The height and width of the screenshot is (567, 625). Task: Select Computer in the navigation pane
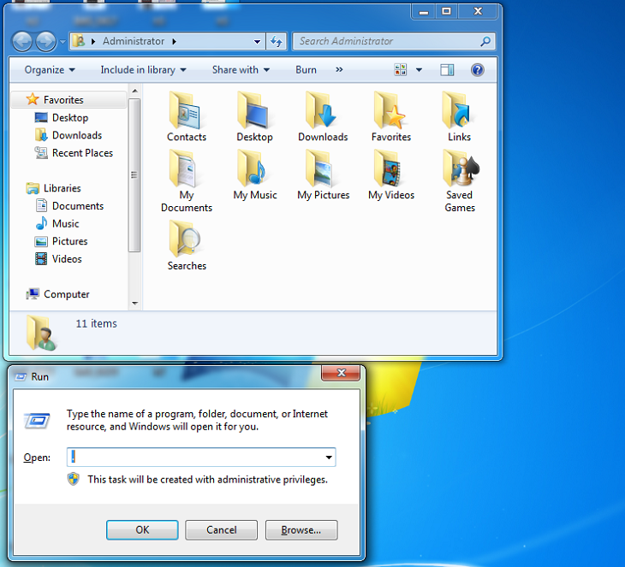58,294
